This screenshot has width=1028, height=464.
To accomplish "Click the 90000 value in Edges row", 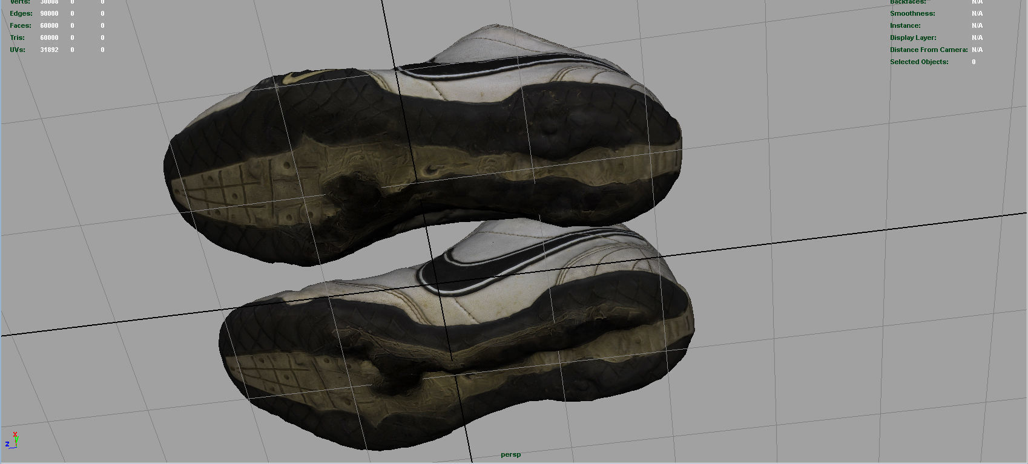I will [x=50, y=13].
